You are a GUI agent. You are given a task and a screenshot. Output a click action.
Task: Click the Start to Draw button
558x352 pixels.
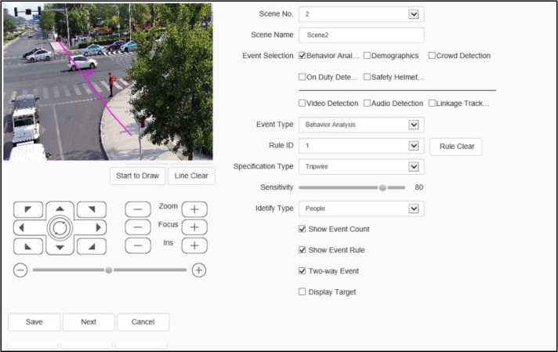pyautogui.click(x=137, y=176)
